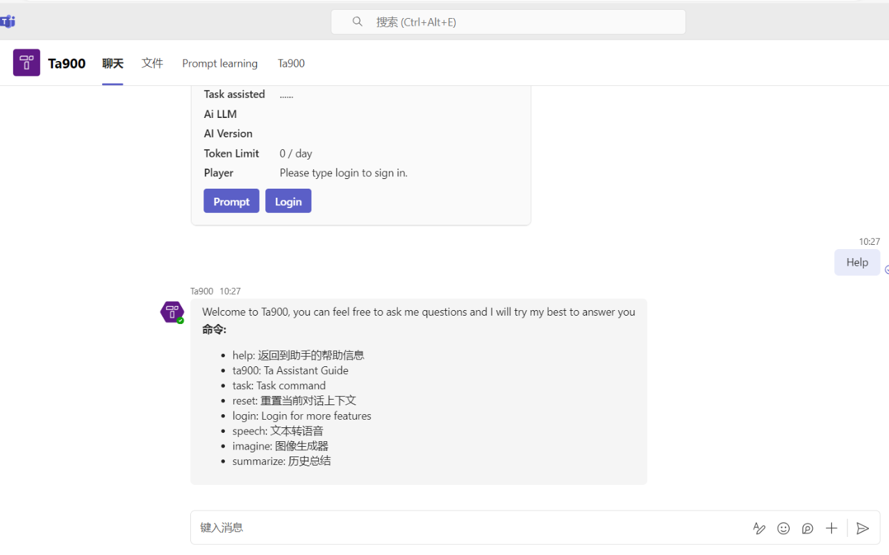Switch to the 聊天 tab

[113, 63]
